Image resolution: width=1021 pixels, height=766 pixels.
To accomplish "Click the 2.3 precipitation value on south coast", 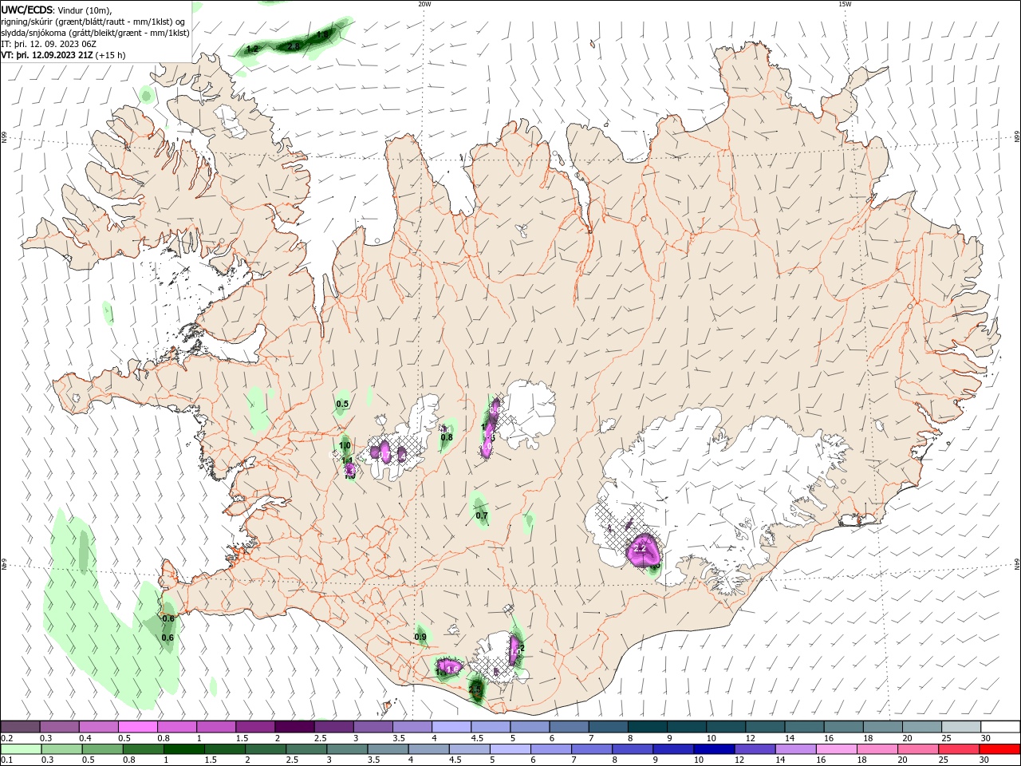I will (475, 688).
